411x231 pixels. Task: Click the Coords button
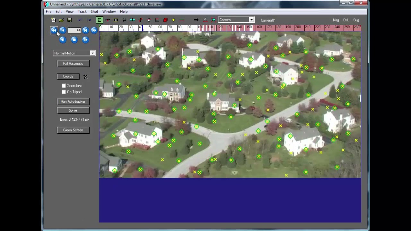coord(68,76)
